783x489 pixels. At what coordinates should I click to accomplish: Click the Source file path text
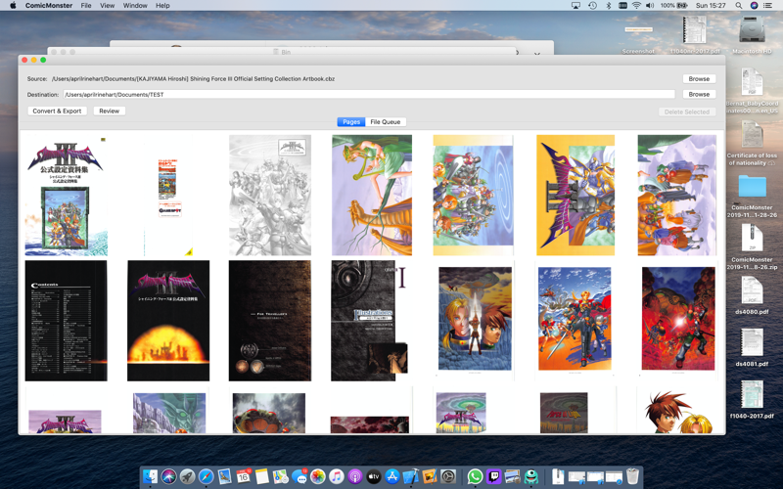[x=193, y=79]
